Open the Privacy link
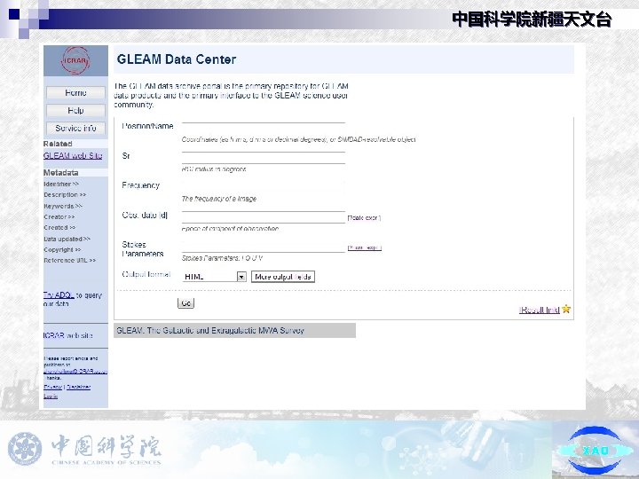Viewport: 639px width, 479px height. (x=52, y=387)
